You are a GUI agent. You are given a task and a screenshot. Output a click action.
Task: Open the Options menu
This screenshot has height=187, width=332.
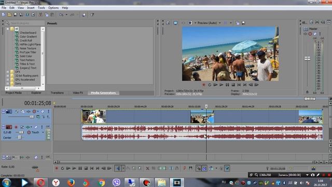53,8
